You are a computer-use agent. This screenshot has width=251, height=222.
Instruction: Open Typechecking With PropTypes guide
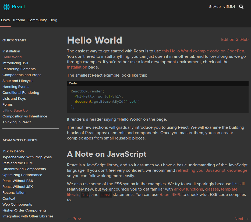pyautogui.click(x=27, y=157)
